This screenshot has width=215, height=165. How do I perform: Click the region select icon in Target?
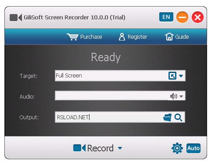(172, 76)
